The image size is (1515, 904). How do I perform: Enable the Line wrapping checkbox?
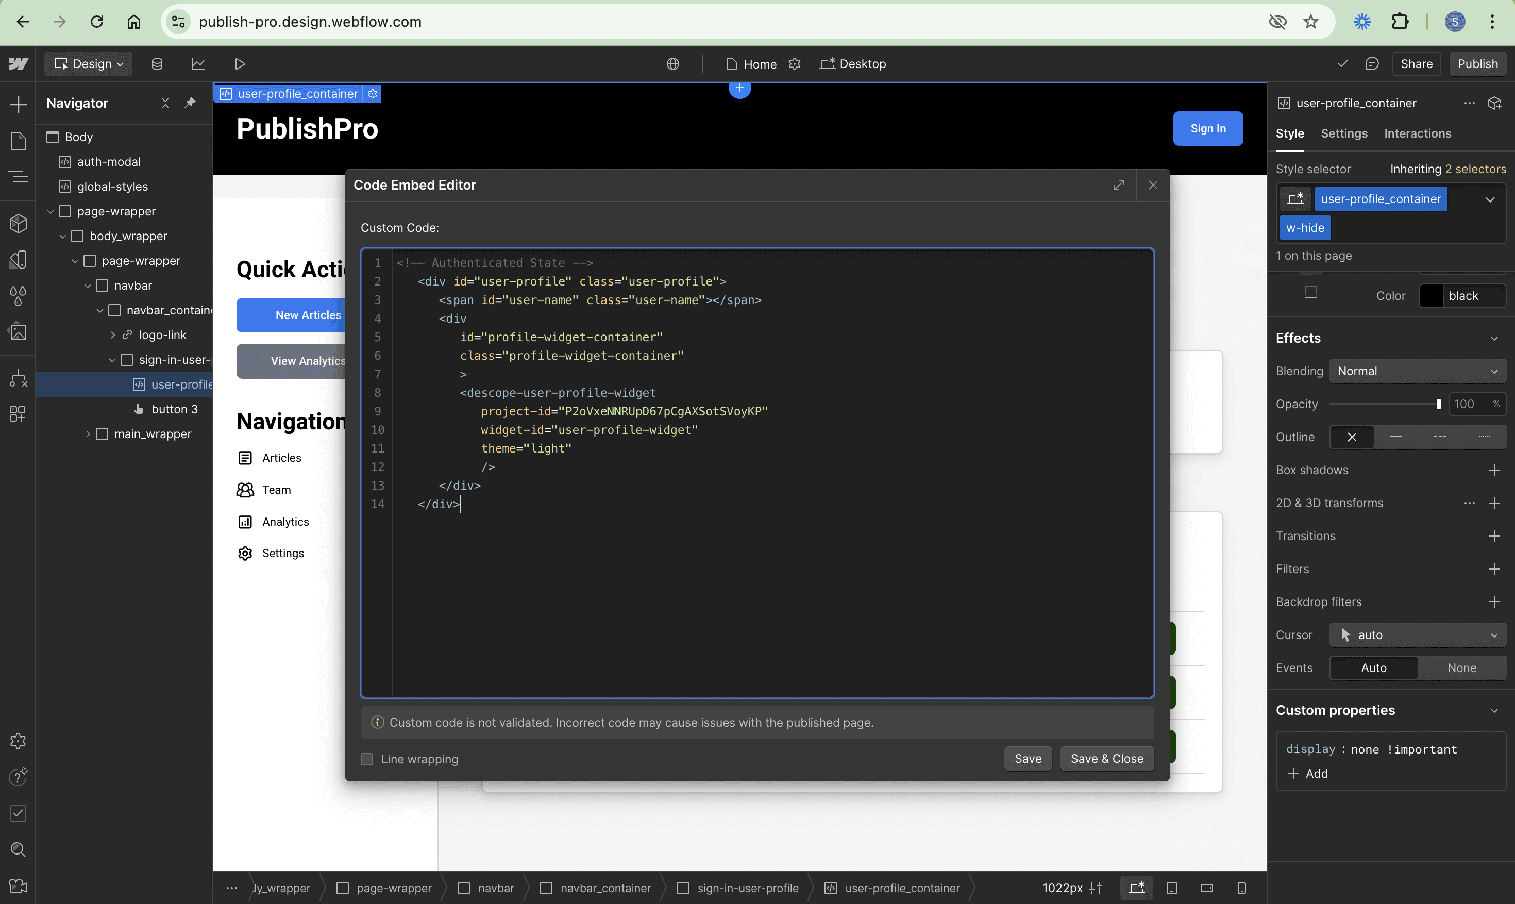pos(367,759)
